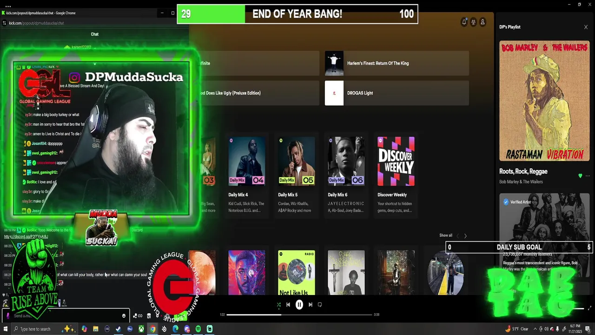Skip to next track in Spotify
Screen dimensions: 595x335
click(310, 305)
